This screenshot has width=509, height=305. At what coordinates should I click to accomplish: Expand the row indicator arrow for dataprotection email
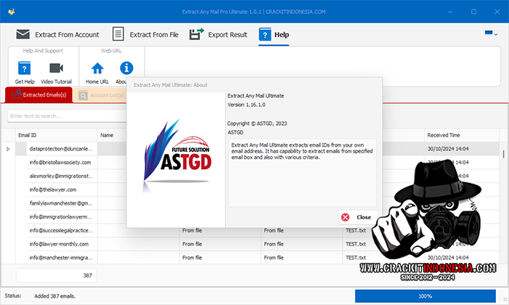pyautogui.click(x=9, y=149)
